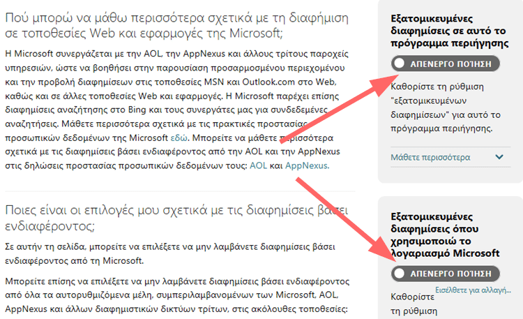The image size is (523, 319).
Task: Select heading 'Ποιες είναι οι επιλογές μου'
Action: tap(177, 218)
